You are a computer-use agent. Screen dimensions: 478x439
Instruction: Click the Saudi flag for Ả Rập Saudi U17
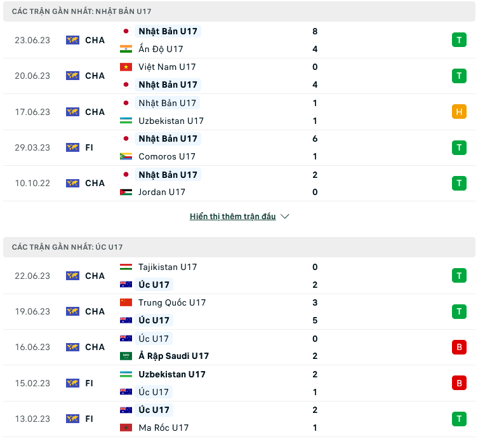(x=126, y=356)
